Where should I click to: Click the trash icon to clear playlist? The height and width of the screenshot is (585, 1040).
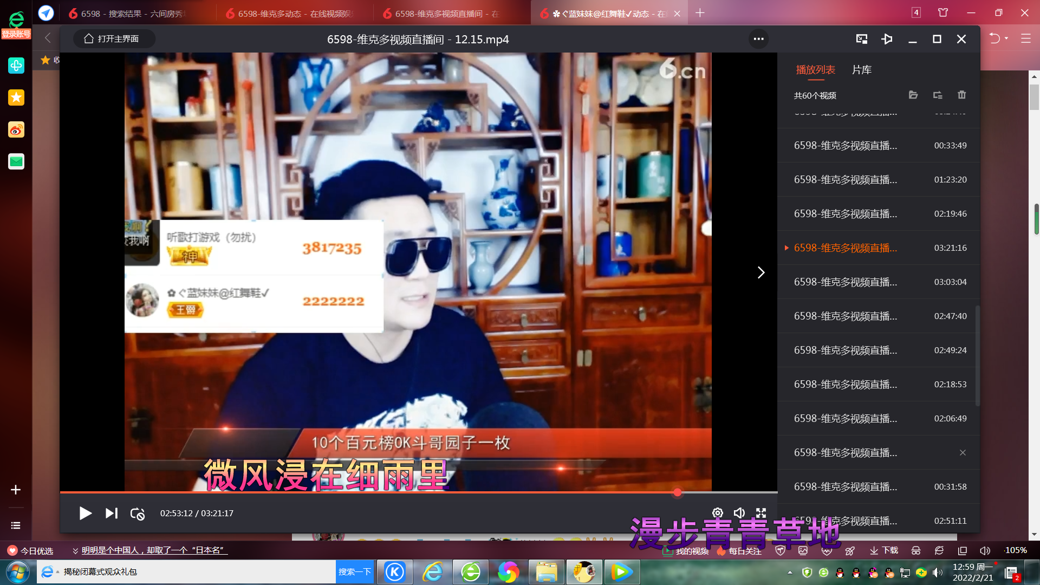point(962,95)
